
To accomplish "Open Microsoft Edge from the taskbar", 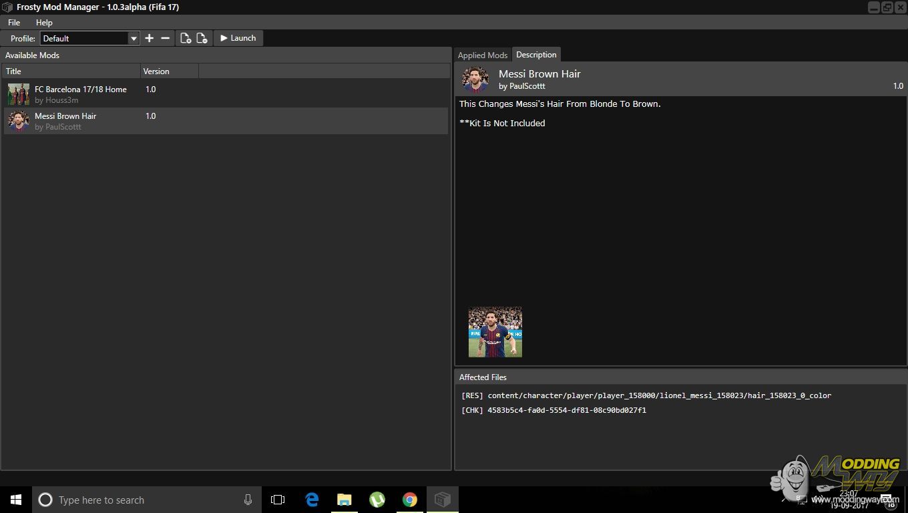I will click(312, 500).
